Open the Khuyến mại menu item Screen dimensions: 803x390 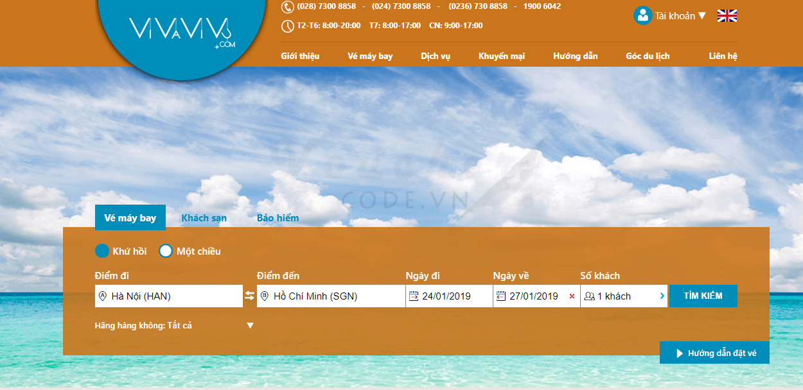tap(501, 56)
